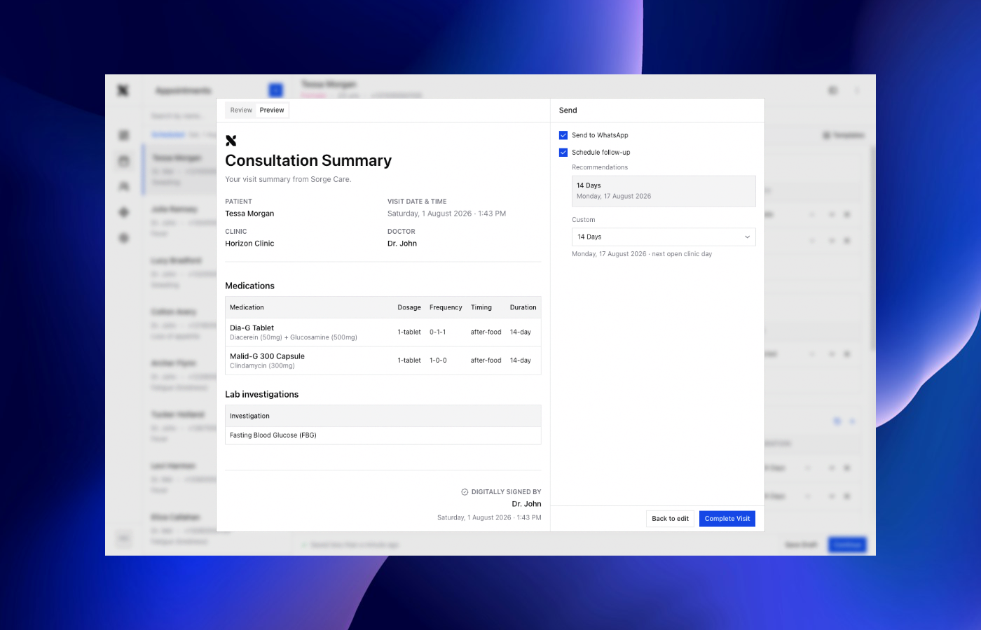The width and height of the screenshot is (981, 630).
Task: Click the 0-1-1 frequency value
Action: (x=438, y=332)
